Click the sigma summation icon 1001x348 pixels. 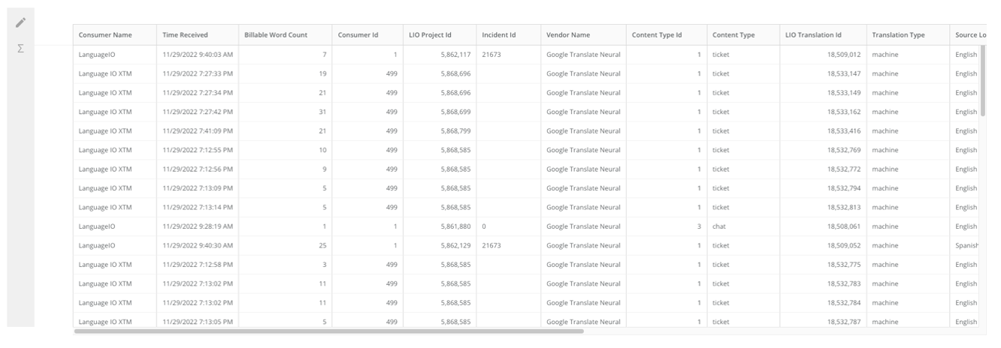point(21,49)
